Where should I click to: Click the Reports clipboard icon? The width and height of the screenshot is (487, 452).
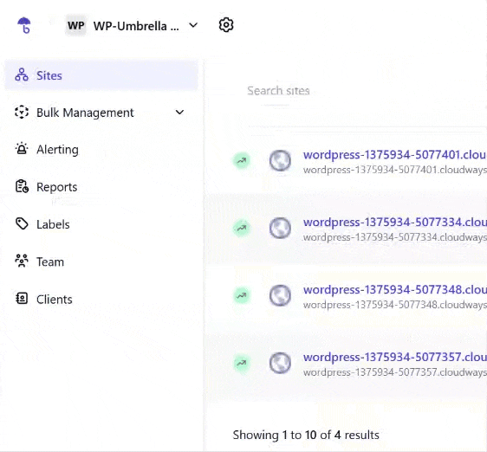22,186
